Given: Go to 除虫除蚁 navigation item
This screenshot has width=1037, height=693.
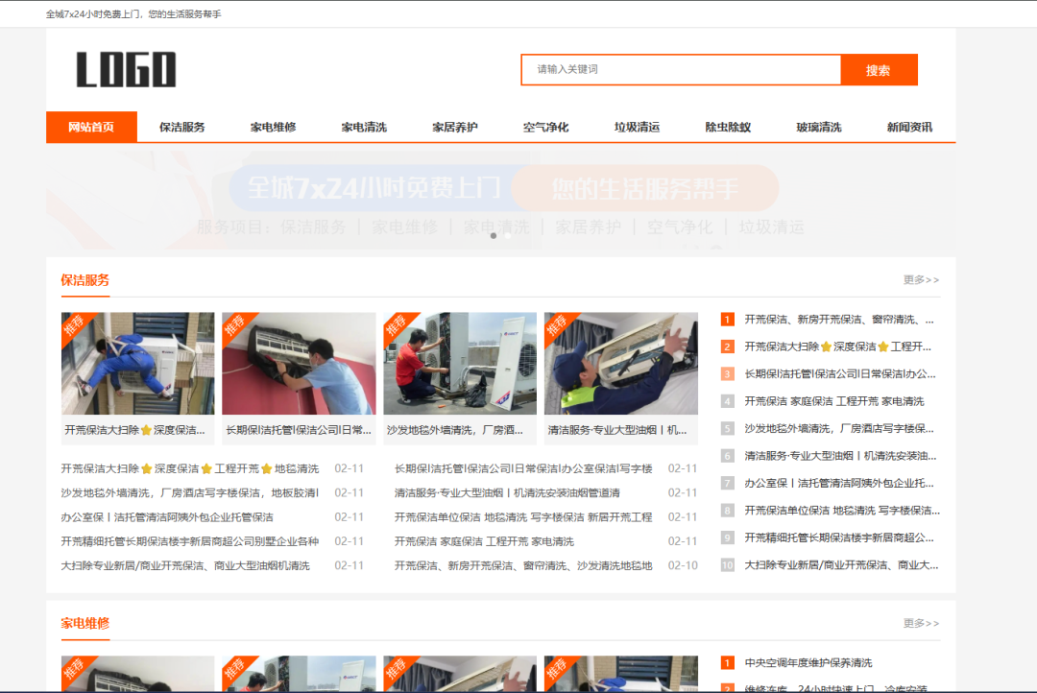Looking at the screenshot, I should (x=728, y=127).
